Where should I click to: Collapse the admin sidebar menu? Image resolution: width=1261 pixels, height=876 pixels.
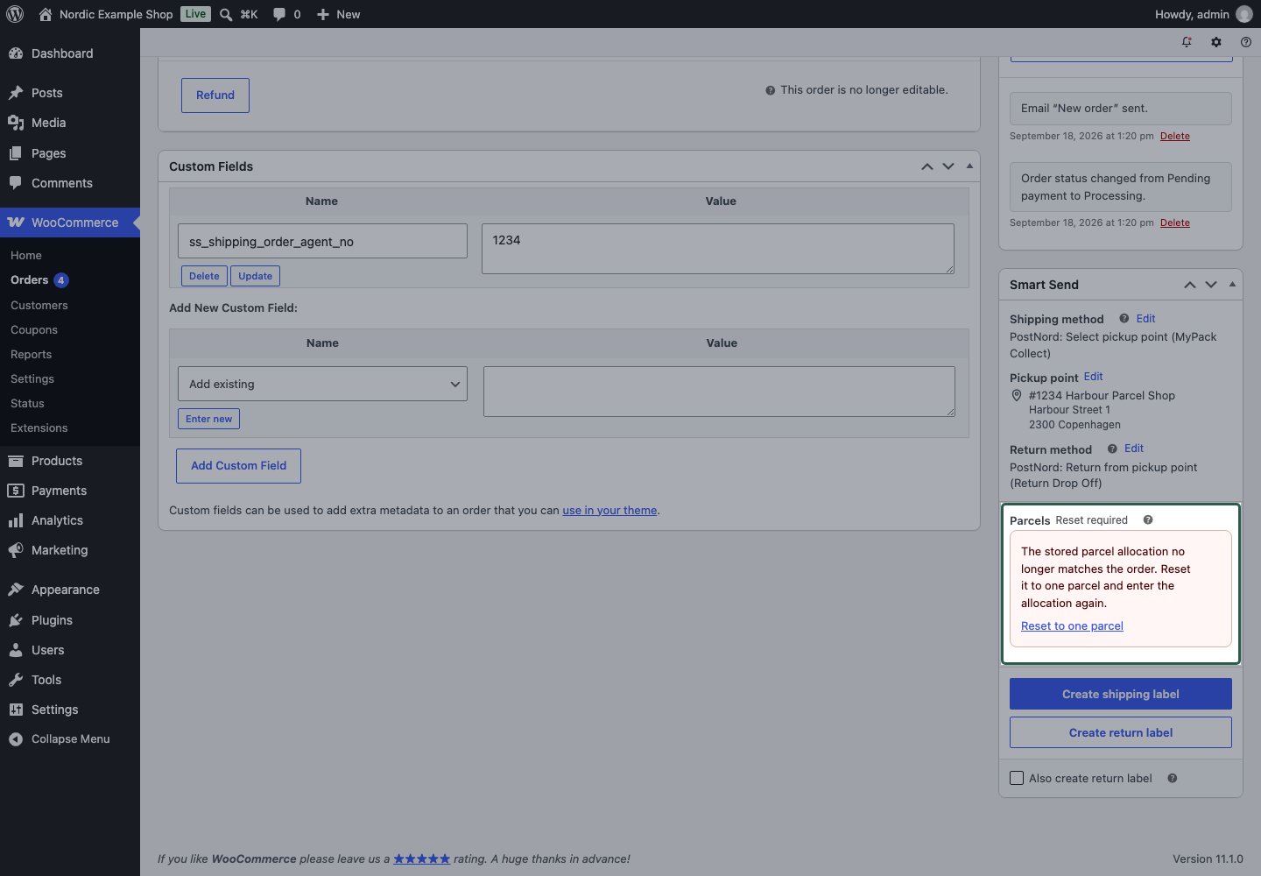pyautogui.click(x=70, y=739)
